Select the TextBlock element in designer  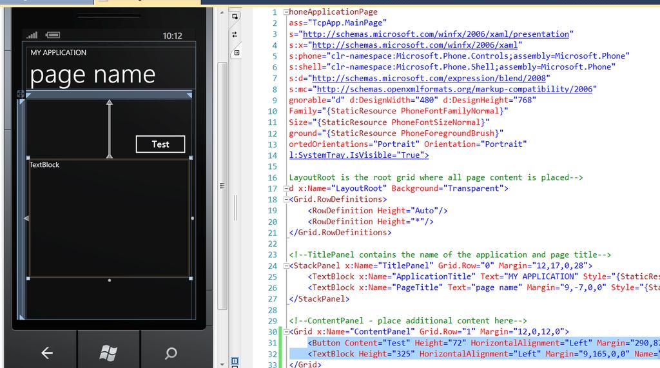(110, 218)
